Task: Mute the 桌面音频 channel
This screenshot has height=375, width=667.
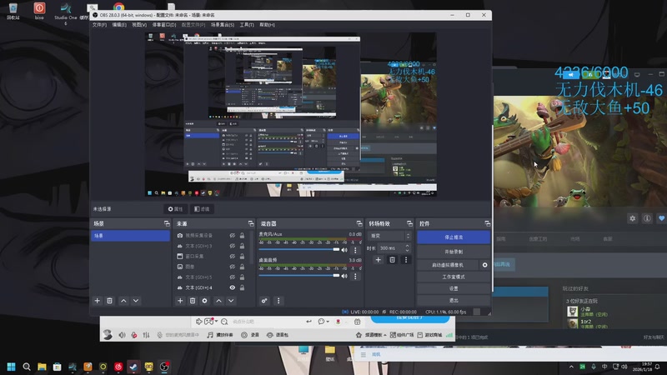Action: point(344,276)
